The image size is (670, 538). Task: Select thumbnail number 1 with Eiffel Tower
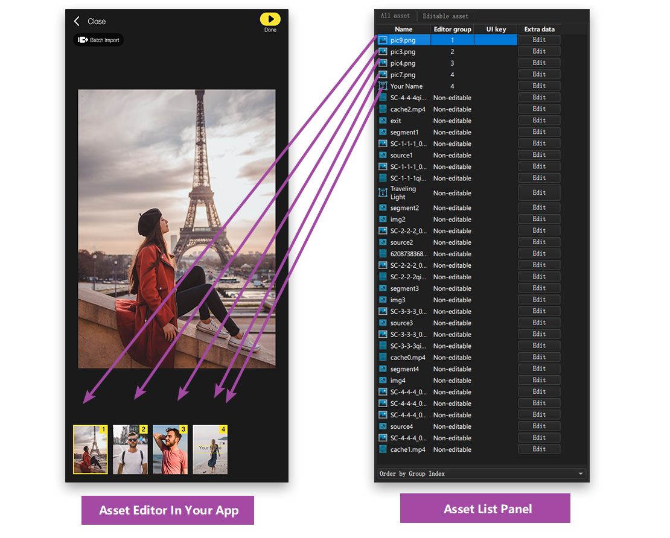point(90,449)
